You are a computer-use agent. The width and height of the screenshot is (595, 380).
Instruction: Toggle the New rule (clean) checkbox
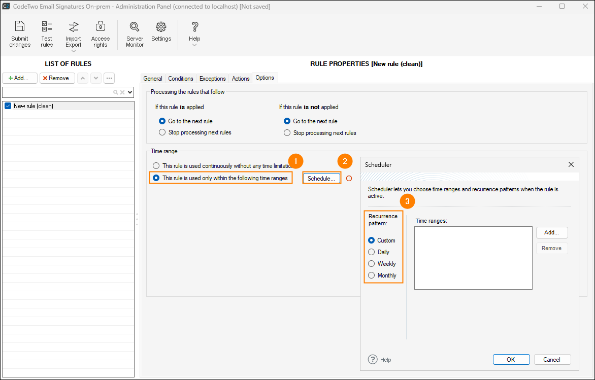coord(8,106)
